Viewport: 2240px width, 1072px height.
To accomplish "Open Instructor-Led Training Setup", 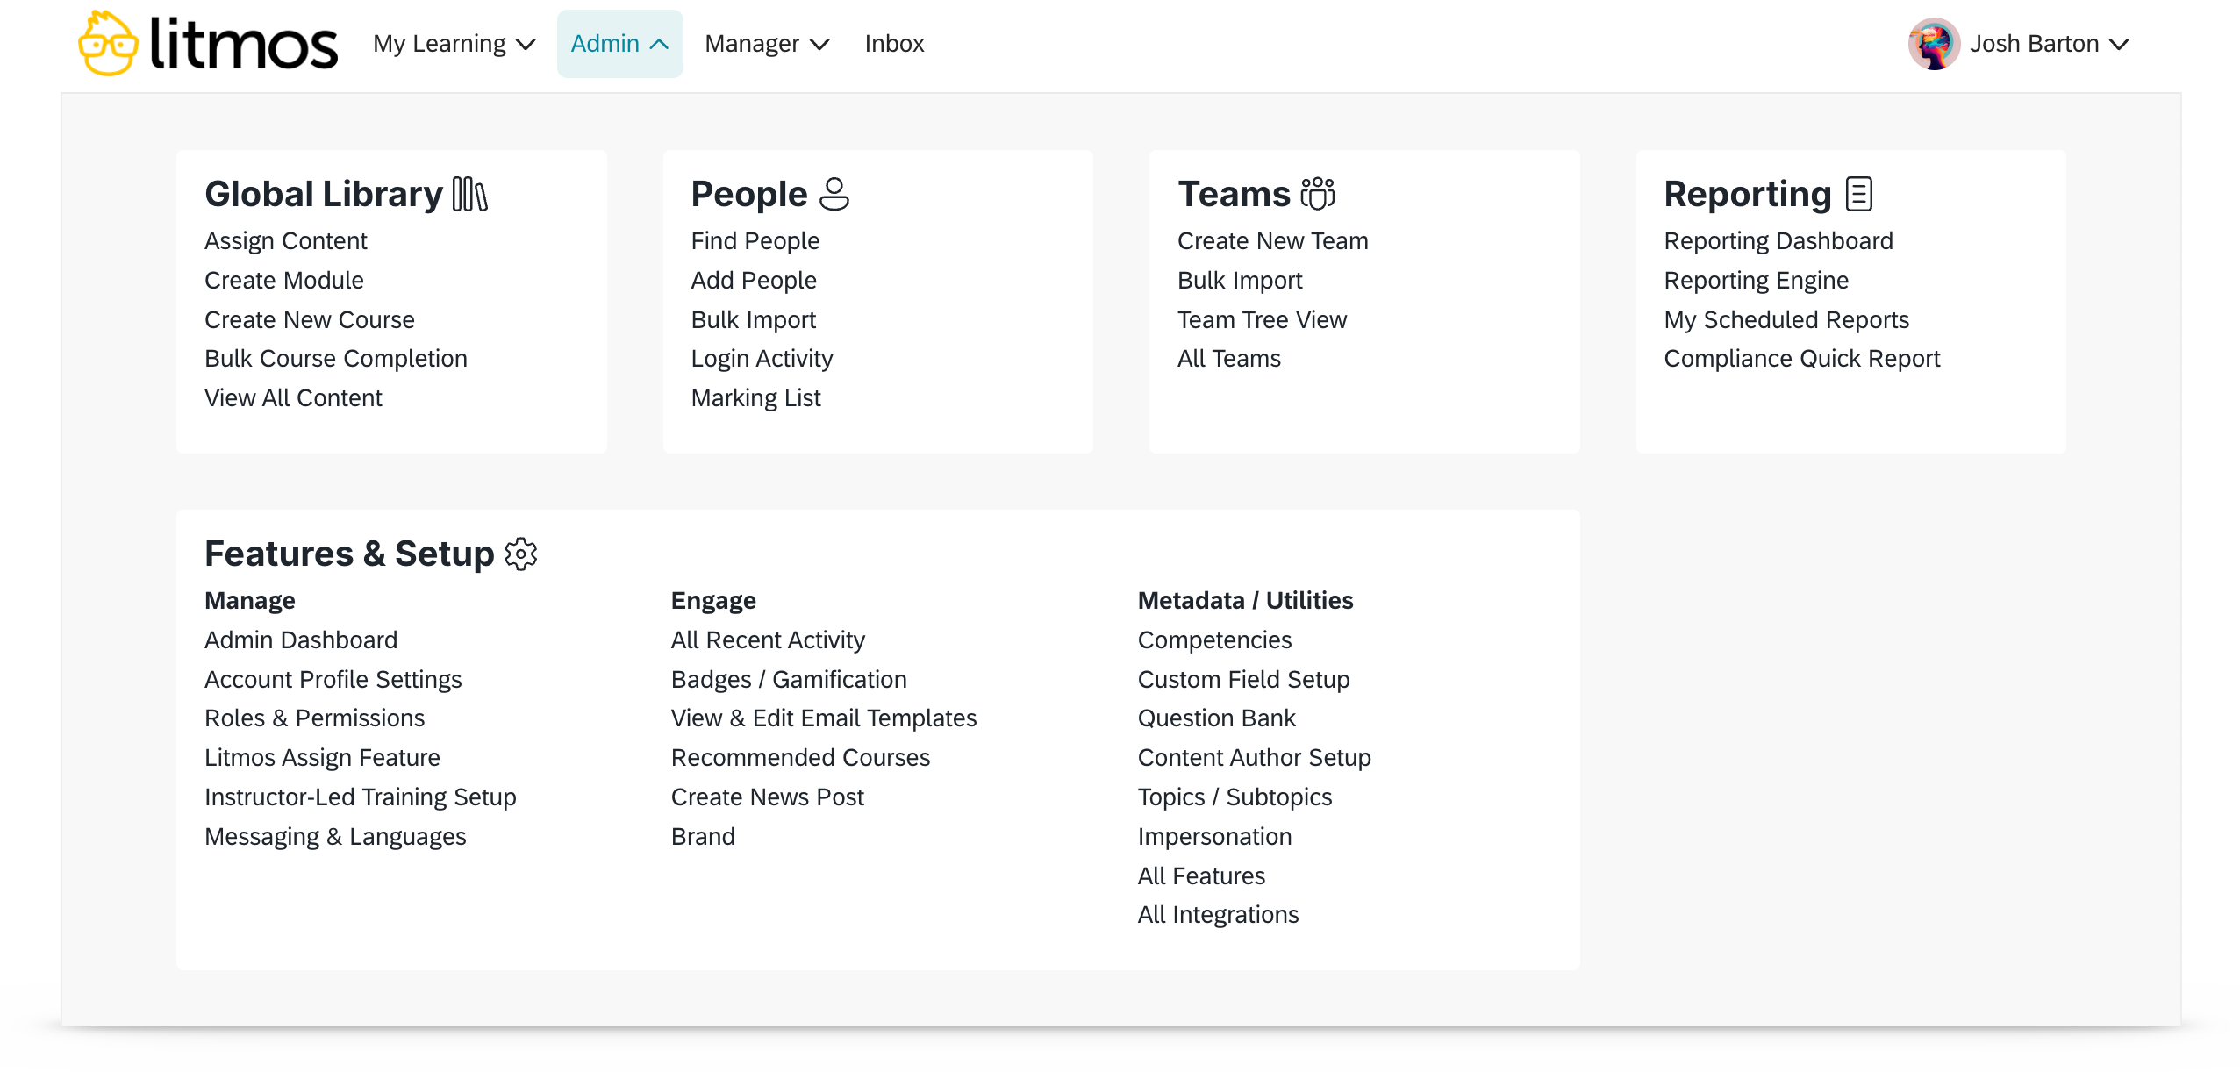I will (360, 797).
